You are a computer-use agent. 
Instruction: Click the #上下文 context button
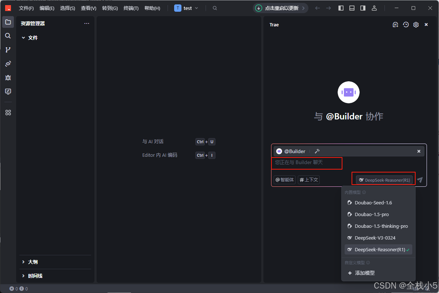[309, 180]
